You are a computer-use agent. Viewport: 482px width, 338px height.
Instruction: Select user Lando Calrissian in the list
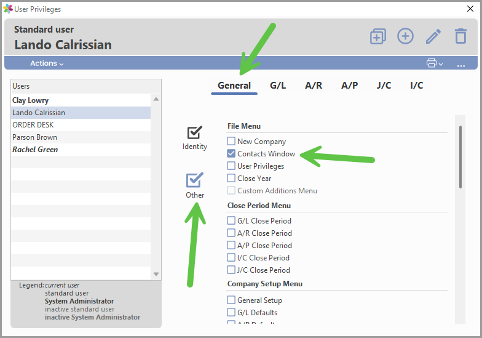tap(81, 113)
